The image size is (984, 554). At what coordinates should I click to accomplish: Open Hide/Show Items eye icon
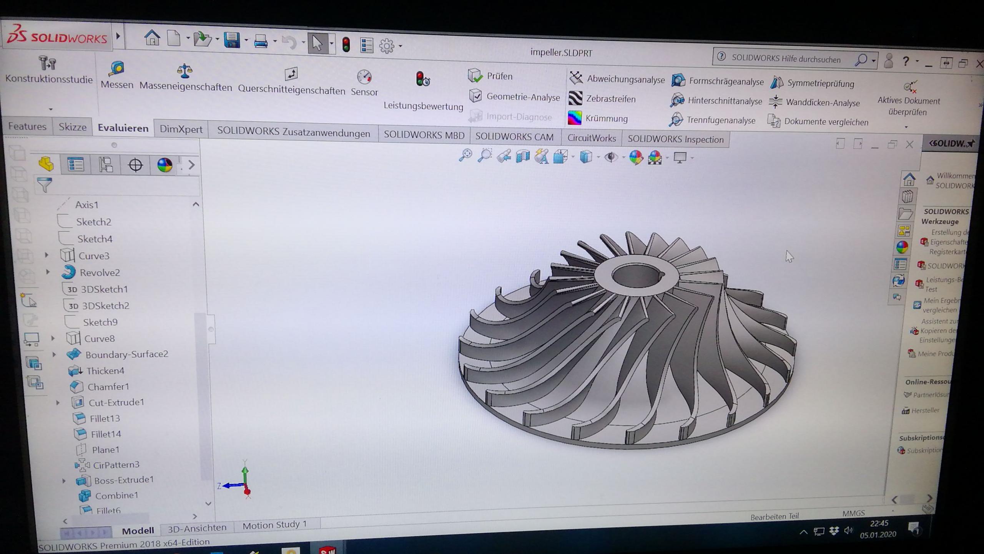pyautogui.click(x=610, y=157)
